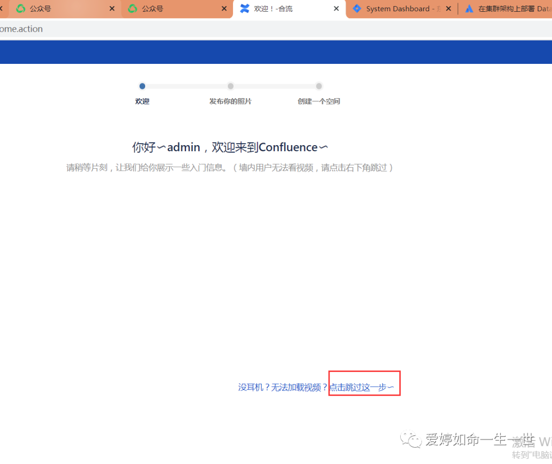
Task: Close the 欢迎！-合流 tab
Action: (x=336, y=9)
